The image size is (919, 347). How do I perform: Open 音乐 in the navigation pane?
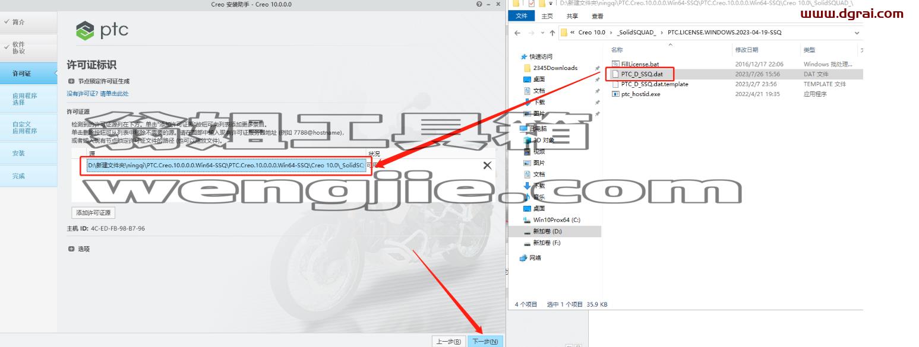tap(539, 197)
